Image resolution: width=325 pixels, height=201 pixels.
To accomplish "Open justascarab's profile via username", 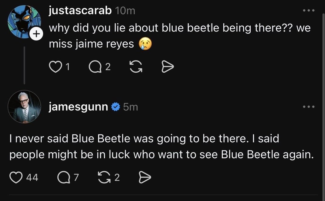I will [80, 11].
